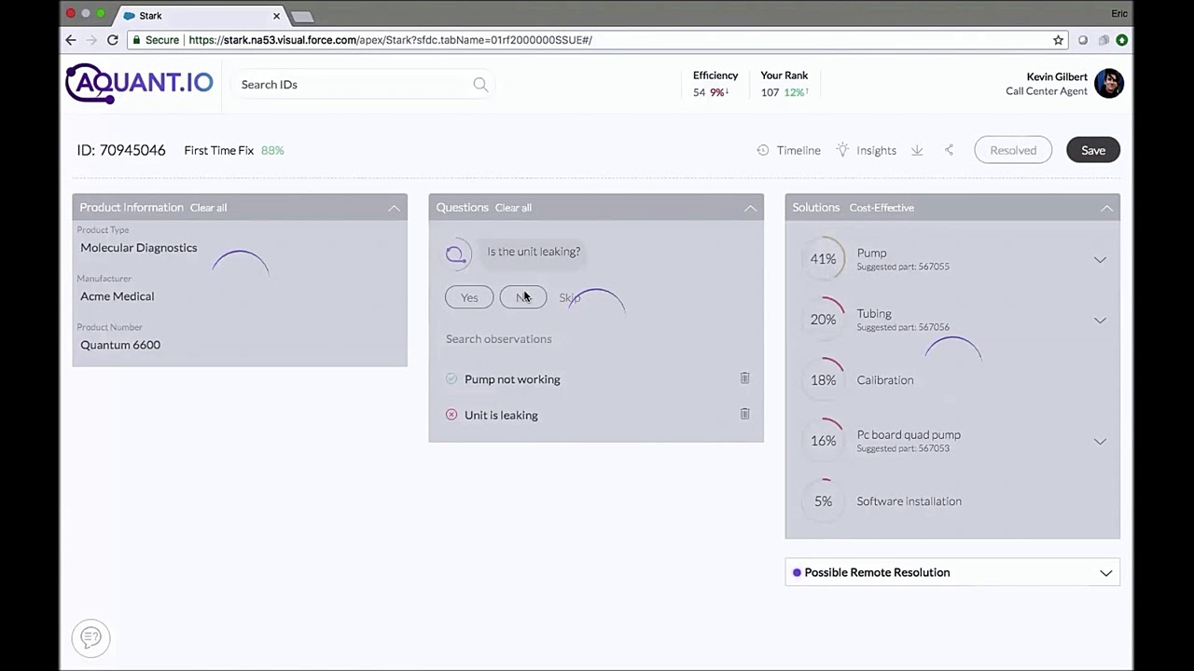Click the First Time Fix 88% indicator

point(234,150)
